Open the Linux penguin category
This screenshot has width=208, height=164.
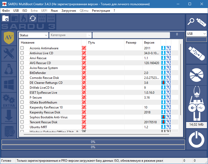[x=9, y=69]
